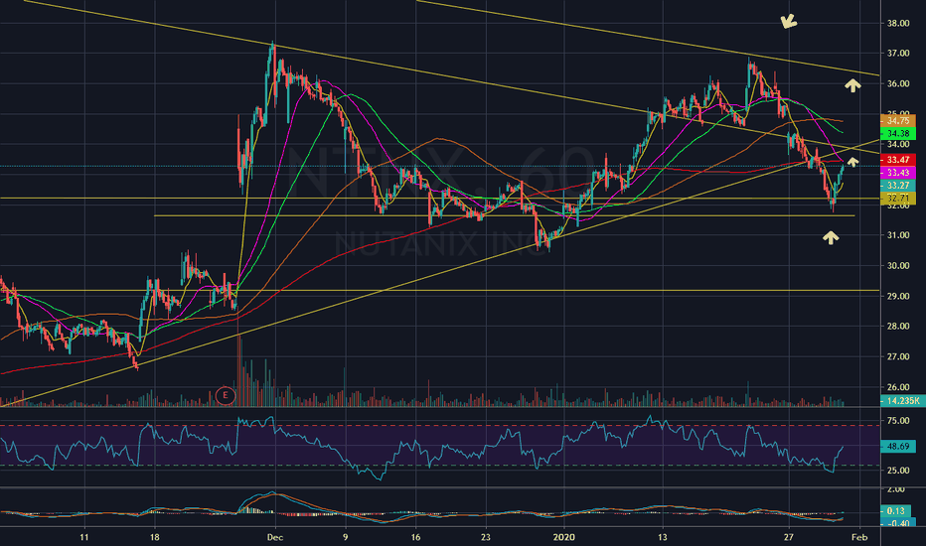Image resolution: width=926 pixels, height=546 pixels.
Task: Select the green 34.38 price label
Action: 897,134
